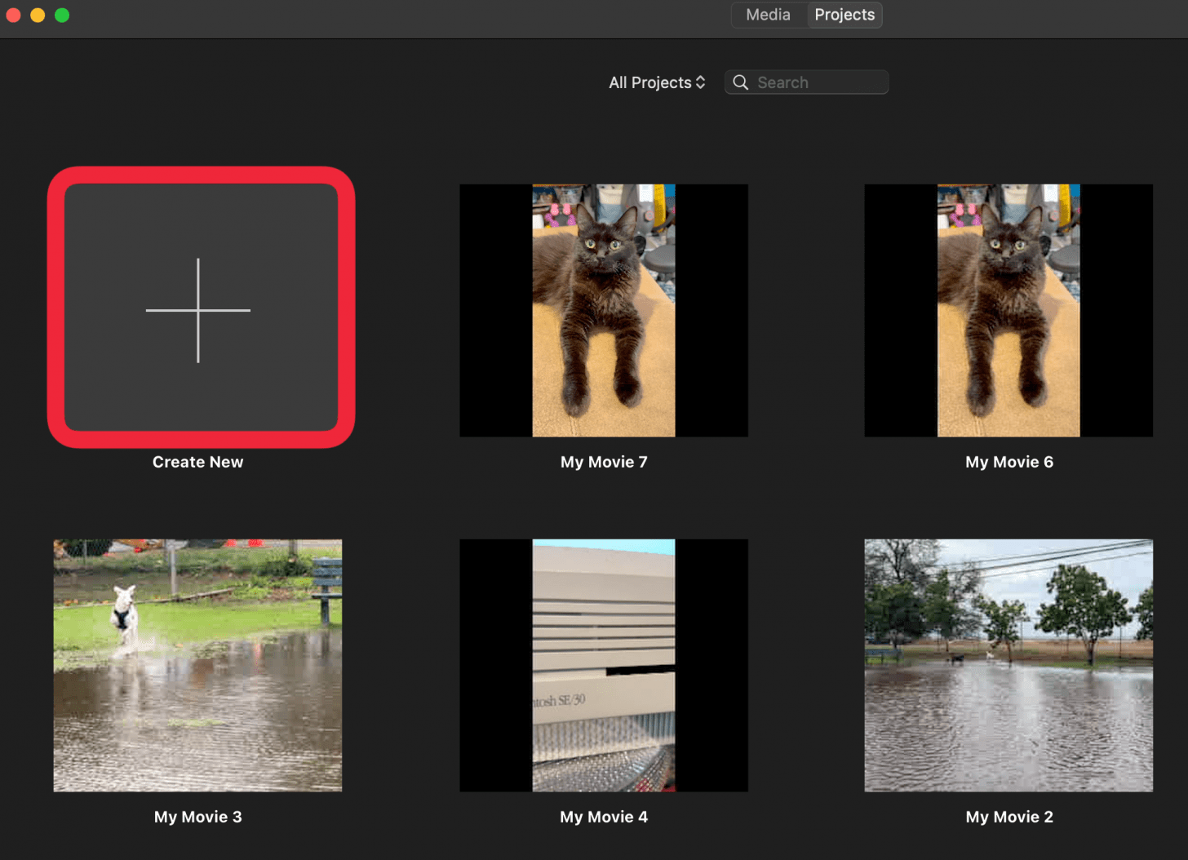Open the My Movie 6 project thumbnail
Viewport: 1188px width, 860px height.
coord(1008,310)
